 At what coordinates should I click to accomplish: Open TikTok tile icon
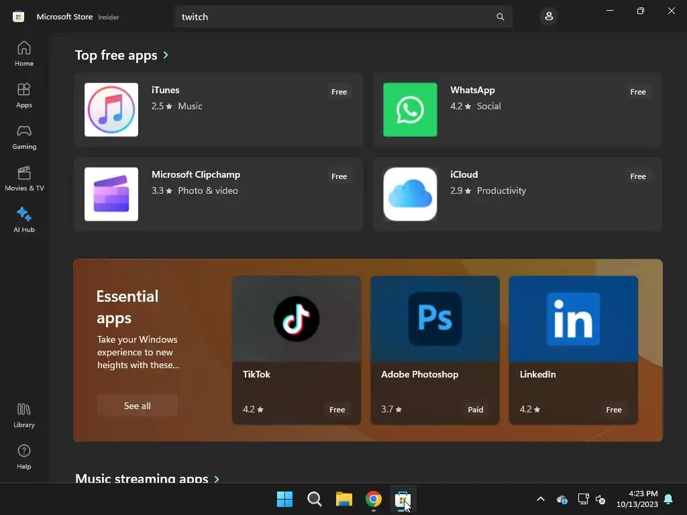(297, 319)
